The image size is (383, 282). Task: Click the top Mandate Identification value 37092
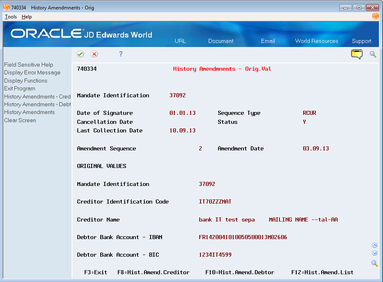[178, 95]
